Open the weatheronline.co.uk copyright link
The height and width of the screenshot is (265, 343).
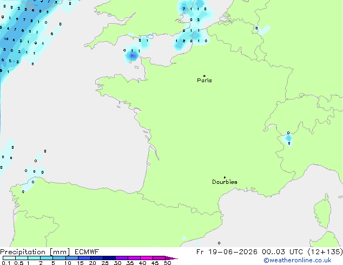(x=298, y=260)
